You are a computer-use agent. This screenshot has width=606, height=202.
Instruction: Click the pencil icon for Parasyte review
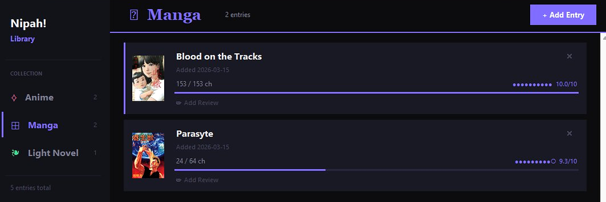179,180
